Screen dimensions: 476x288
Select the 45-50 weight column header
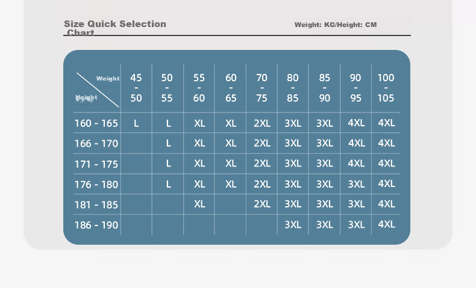pyautogui.click(x=136, y=88)
